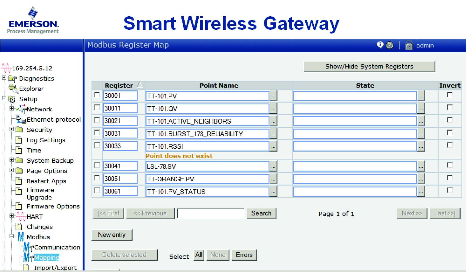
Task: Click the Log Settings page icon
Action: pos(19,140)
